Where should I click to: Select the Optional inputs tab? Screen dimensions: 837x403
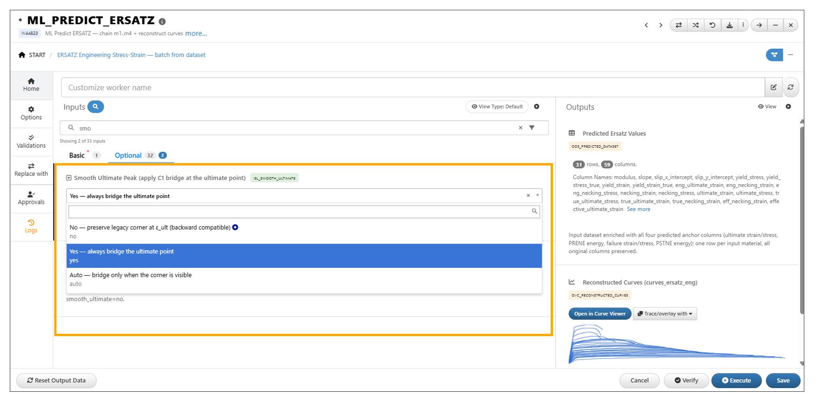(x=128, y=155)
